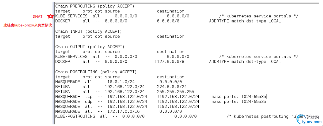
Task: Click the red star marker icon
Action: (51, 17)
